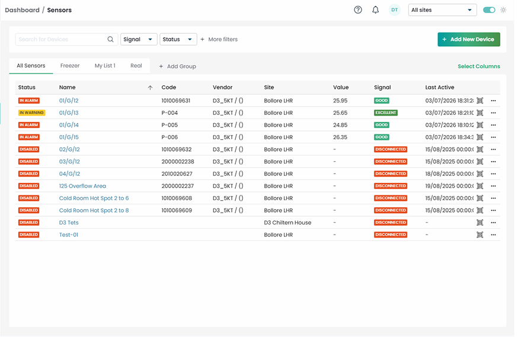
Task: Open the help question mark icon
Action: pos(358,10)
